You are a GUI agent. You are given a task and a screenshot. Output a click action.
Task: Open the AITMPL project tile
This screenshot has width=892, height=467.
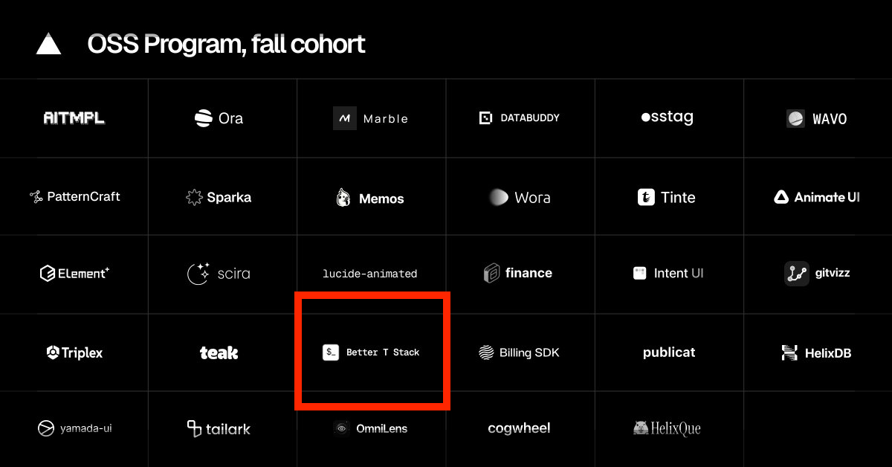74,118
